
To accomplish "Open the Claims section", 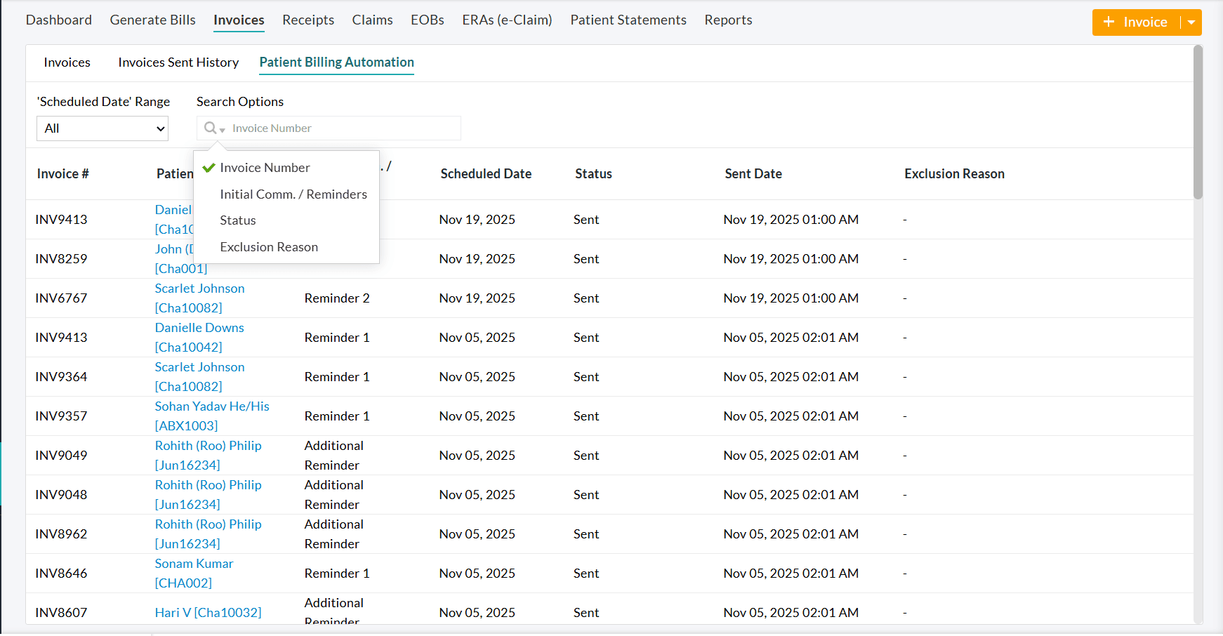I will (372, 20).
